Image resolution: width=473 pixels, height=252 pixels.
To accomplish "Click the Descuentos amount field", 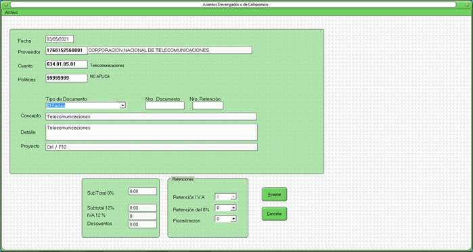I will [143, 224].
